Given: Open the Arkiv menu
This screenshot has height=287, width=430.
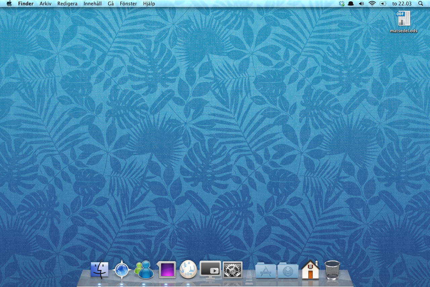Looking at the screenshot, I should [45, 4].
